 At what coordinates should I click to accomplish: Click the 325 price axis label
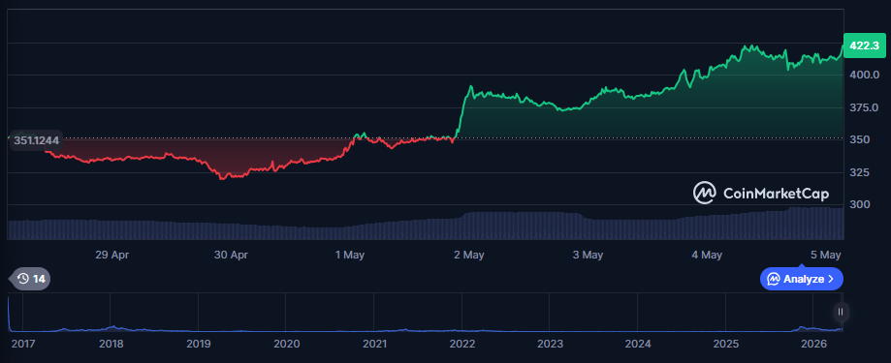point(859,172)
